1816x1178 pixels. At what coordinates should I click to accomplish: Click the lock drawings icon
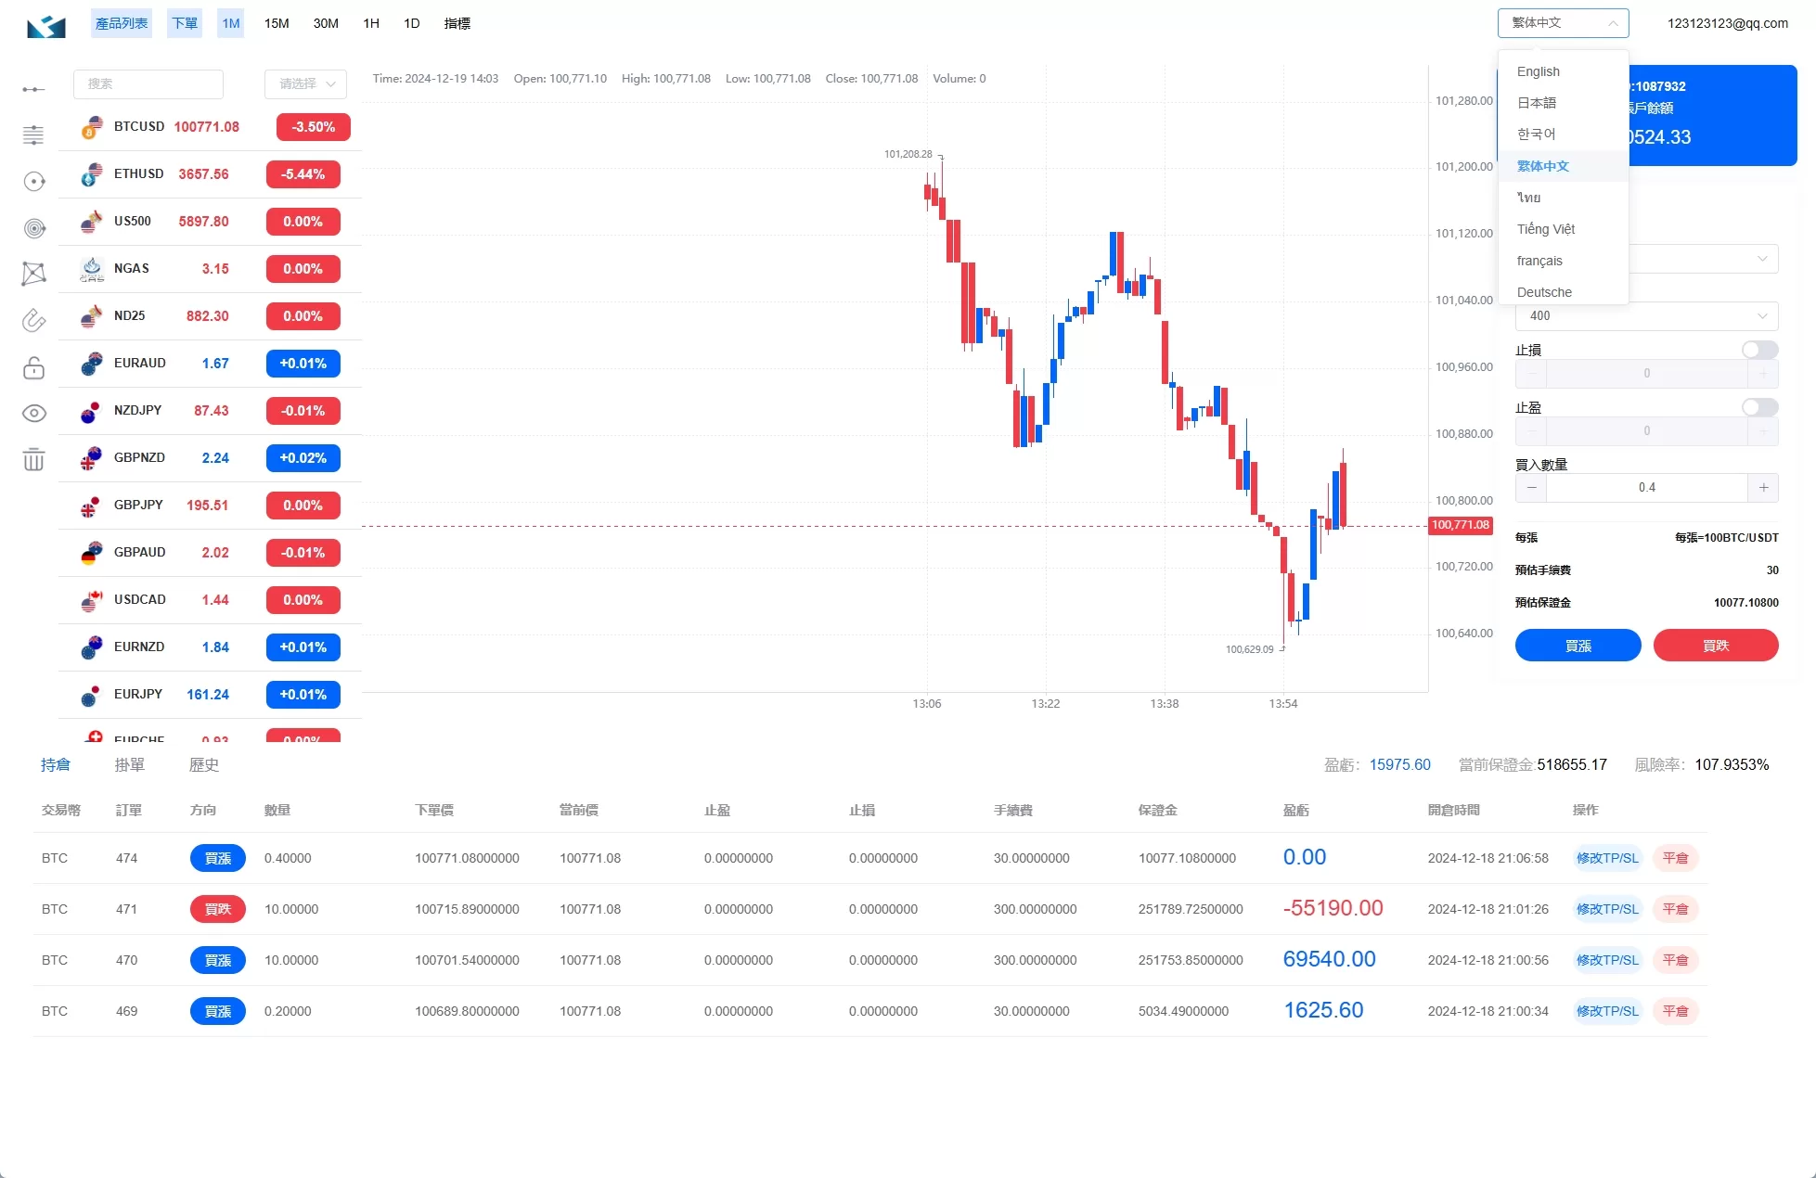point(33,368)
